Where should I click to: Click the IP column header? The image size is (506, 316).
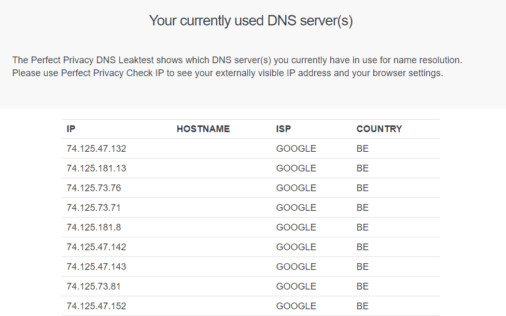click(71, 129)
